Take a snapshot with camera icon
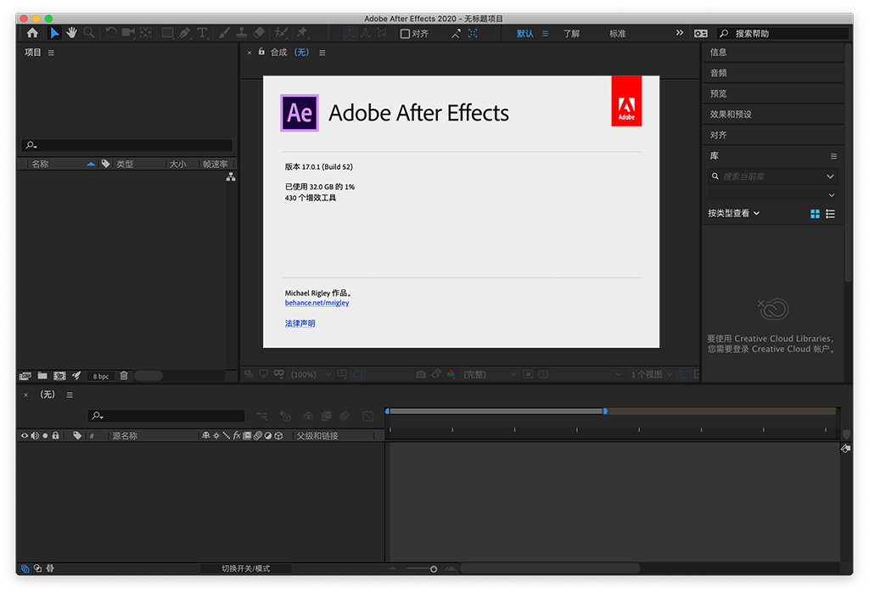This screenshot has width=869, height=594. 421,374
